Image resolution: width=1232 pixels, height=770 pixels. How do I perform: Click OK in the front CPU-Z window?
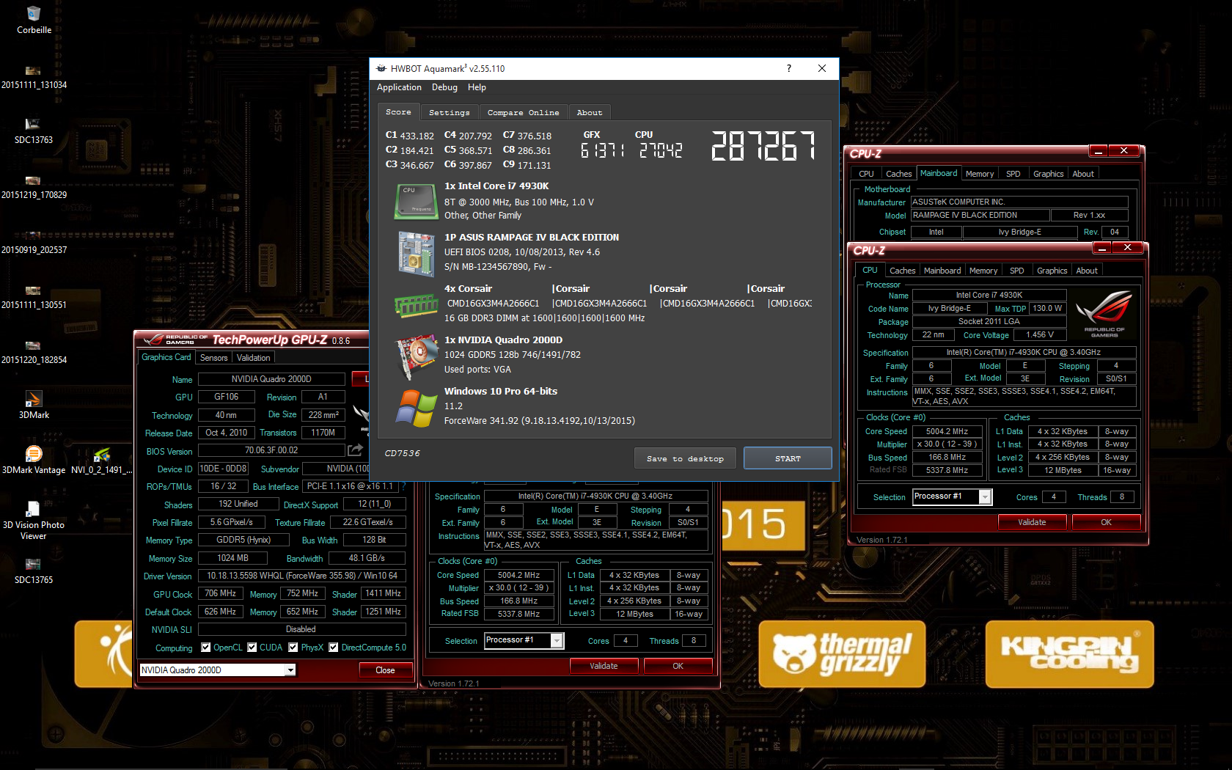(1106, 522)
